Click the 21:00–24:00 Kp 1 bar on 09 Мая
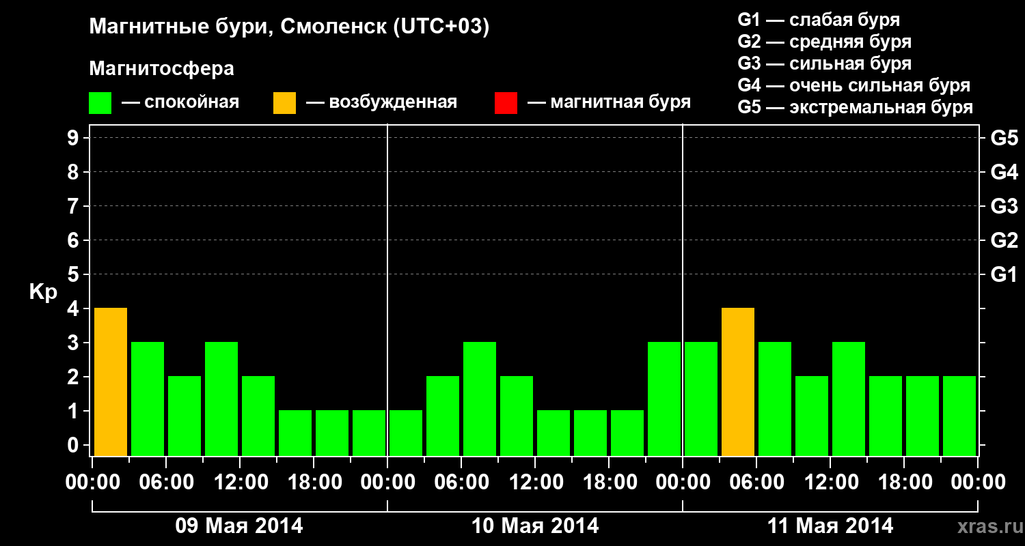The height and width of the screenshot is (546, 1025). coord(369,433)
